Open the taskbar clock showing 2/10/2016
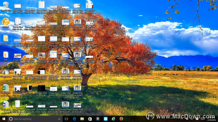The image size is (218, 122). tap(212, 119)
